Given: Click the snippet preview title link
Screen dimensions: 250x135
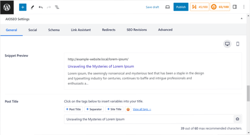Looking at the screenshot, I should pos(101,66).
